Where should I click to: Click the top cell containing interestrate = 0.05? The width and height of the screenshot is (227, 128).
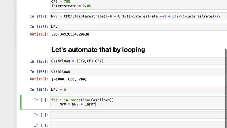[139, 5]
